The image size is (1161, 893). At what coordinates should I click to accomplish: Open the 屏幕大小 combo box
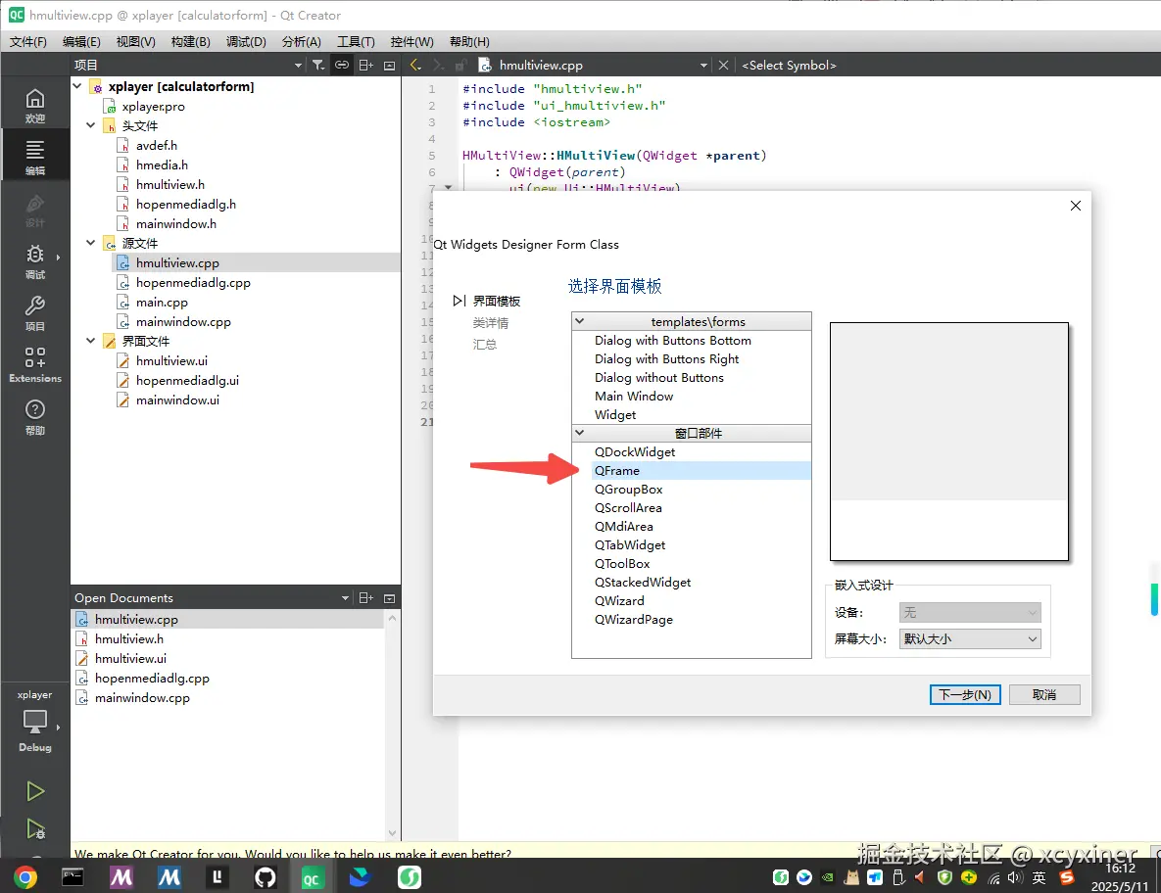click(x=970, y=638)
